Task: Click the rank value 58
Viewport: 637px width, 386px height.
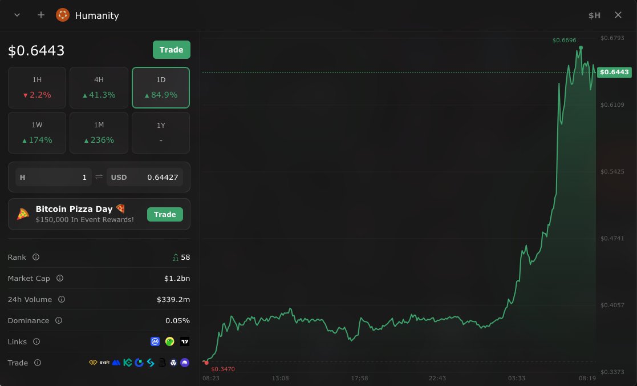Action: click(x=185, y=257)
